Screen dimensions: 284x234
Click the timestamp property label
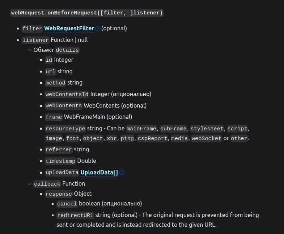(60, 161)
